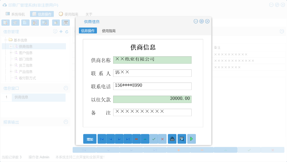Navigate to the first record in 供商信息 dialog
The image size is (287, 162).
tap(102, 139)
